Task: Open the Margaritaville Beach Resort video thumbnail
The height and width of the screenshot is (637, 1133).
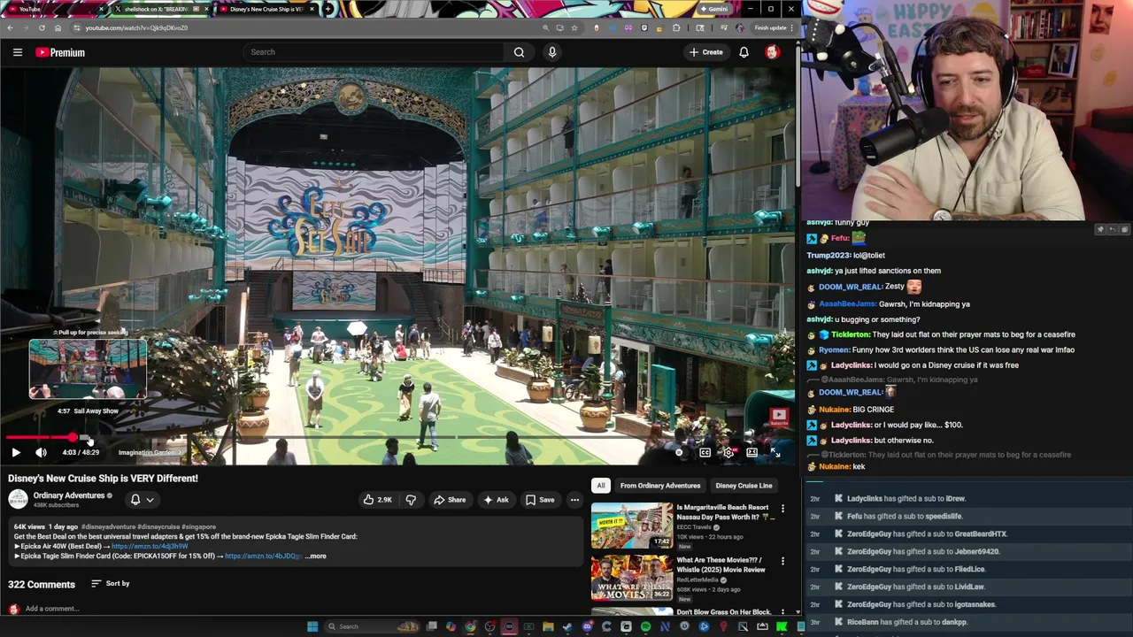Action: pyautogui.click(x=632, y=526)
